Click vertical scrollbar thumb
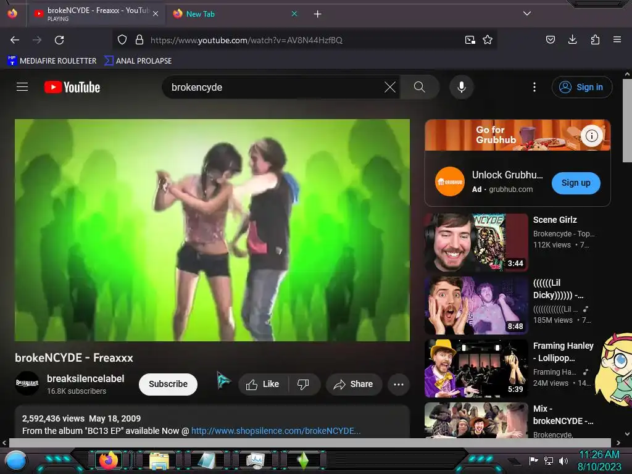 pos(627,120)
